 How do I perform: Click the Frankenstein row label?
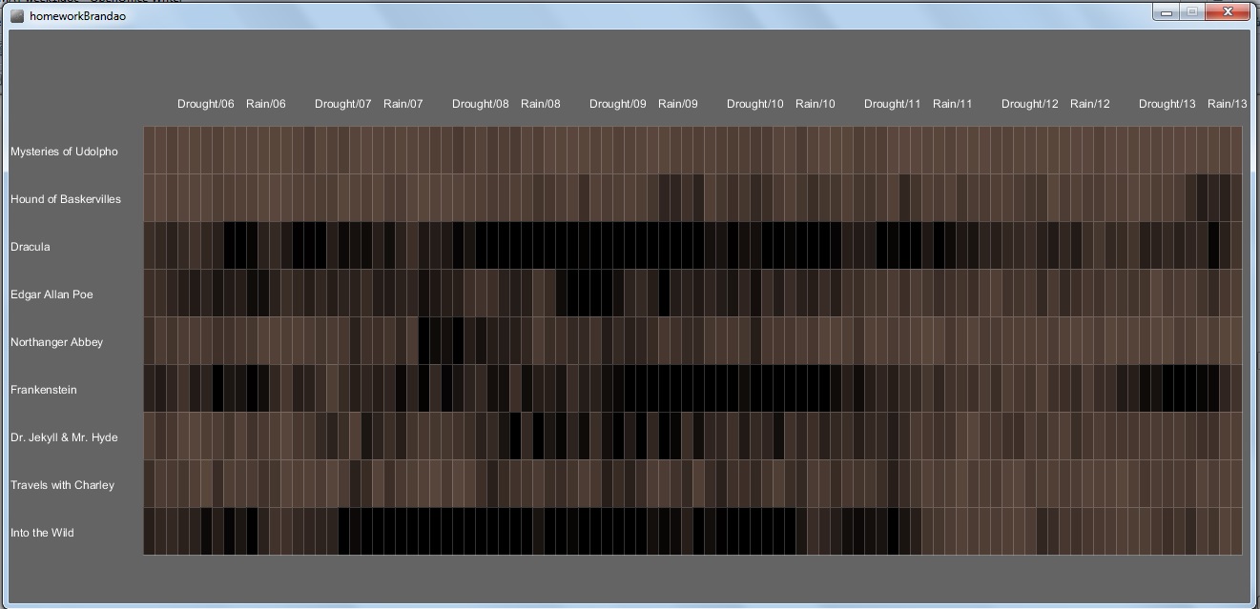[44, 390]
